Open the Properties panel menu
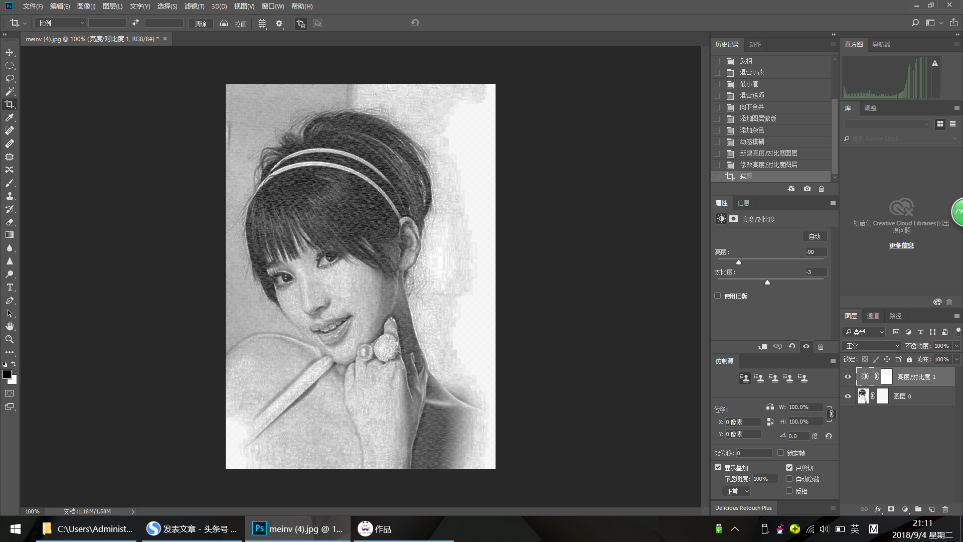 [x=833, y=203]
